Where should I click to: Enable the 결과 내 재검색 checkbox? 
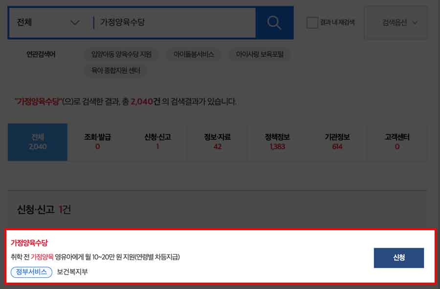pos(312,22)
